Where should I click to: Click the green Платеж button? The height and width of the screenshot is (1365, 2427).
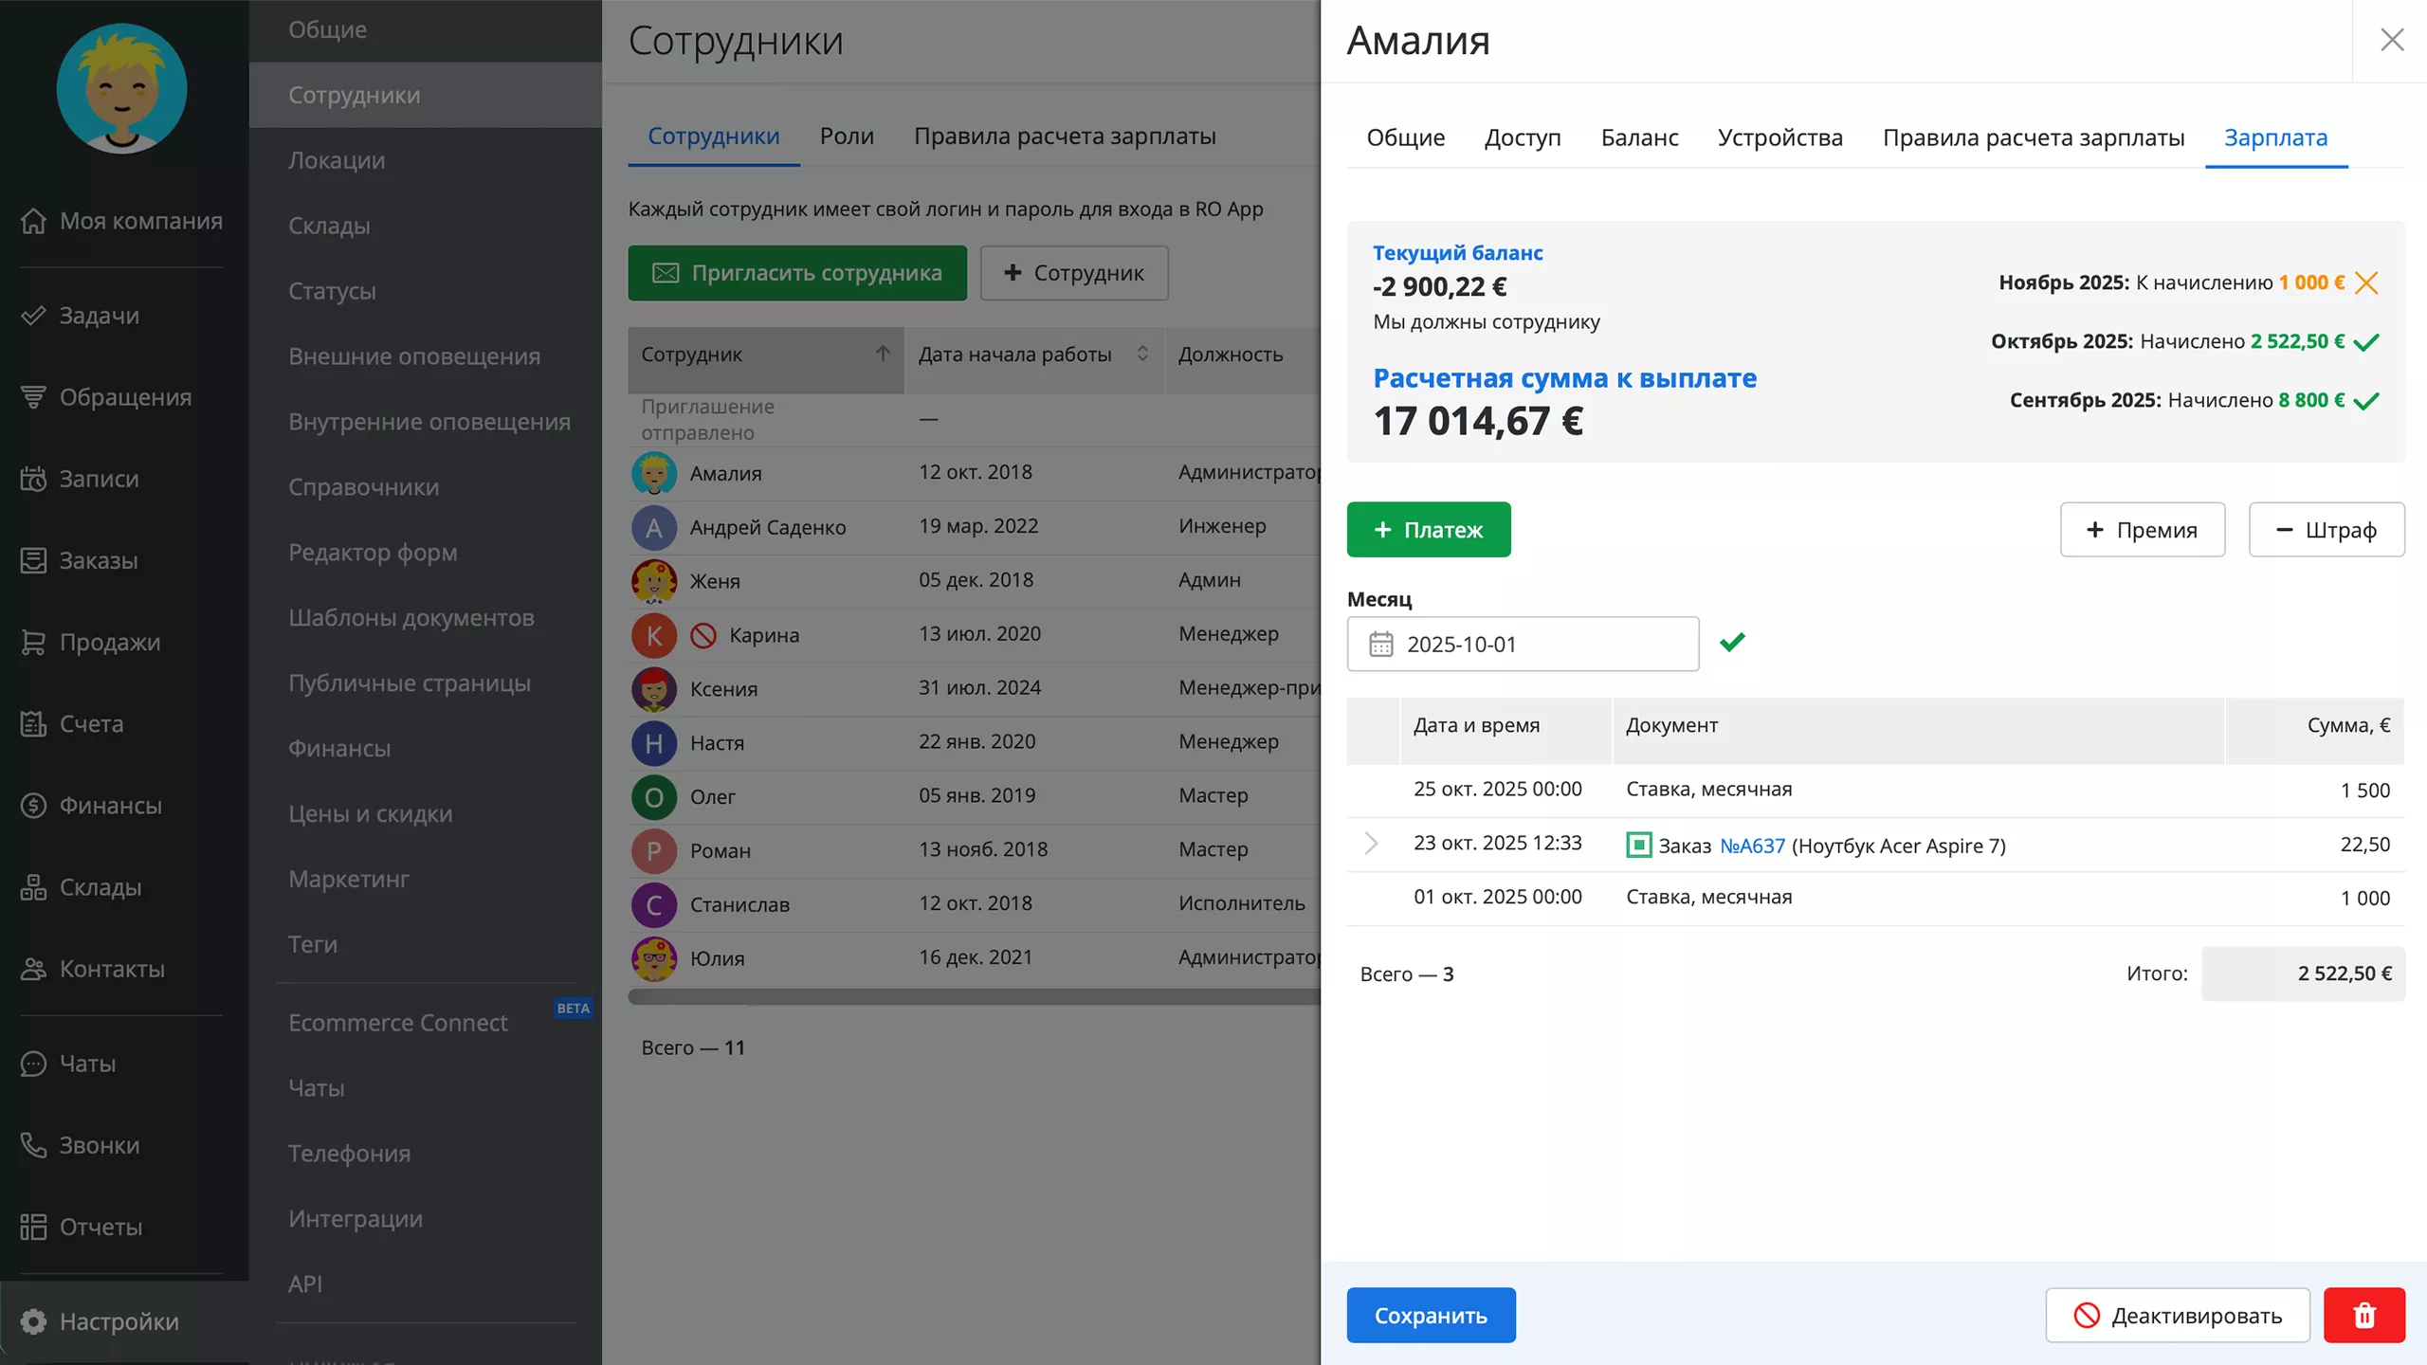pyautogui.click(x=1428, y=530)
